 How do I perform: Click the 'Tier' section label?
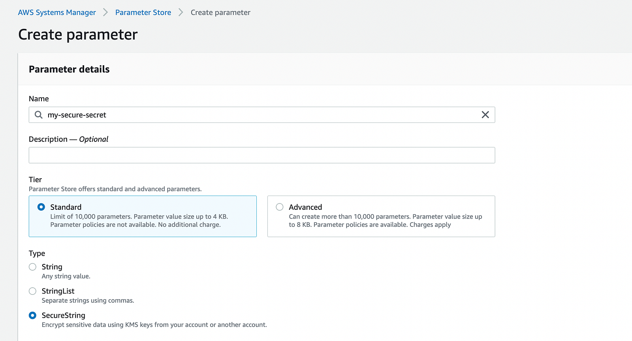pyautogui.click(x=35, y=179)
